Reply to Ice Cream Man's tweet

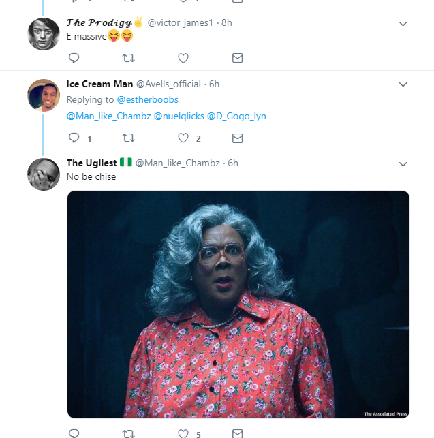tap(74, 138)
